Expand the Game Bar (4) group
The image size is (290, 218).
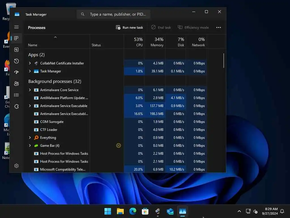(x=30, y=146)
